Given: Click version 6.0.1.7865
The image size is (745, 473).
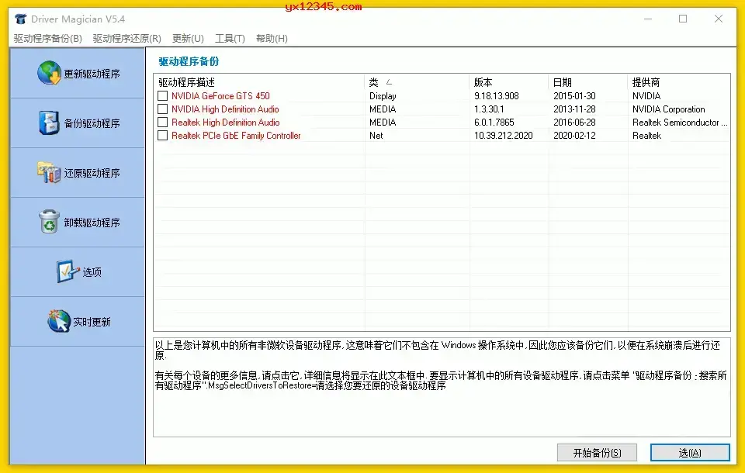Looking at the screenshot, I should click(x=494, y=123).
